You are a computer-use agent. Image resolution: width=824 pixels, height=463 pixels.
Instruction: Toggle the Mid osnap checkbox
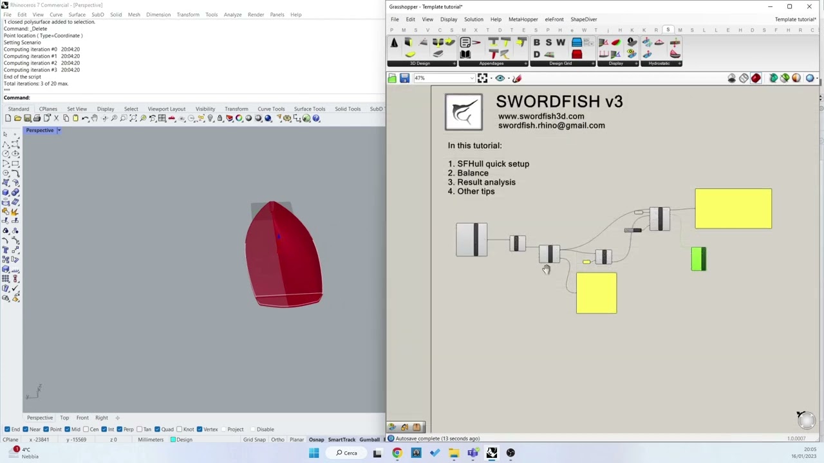(66, 430)
